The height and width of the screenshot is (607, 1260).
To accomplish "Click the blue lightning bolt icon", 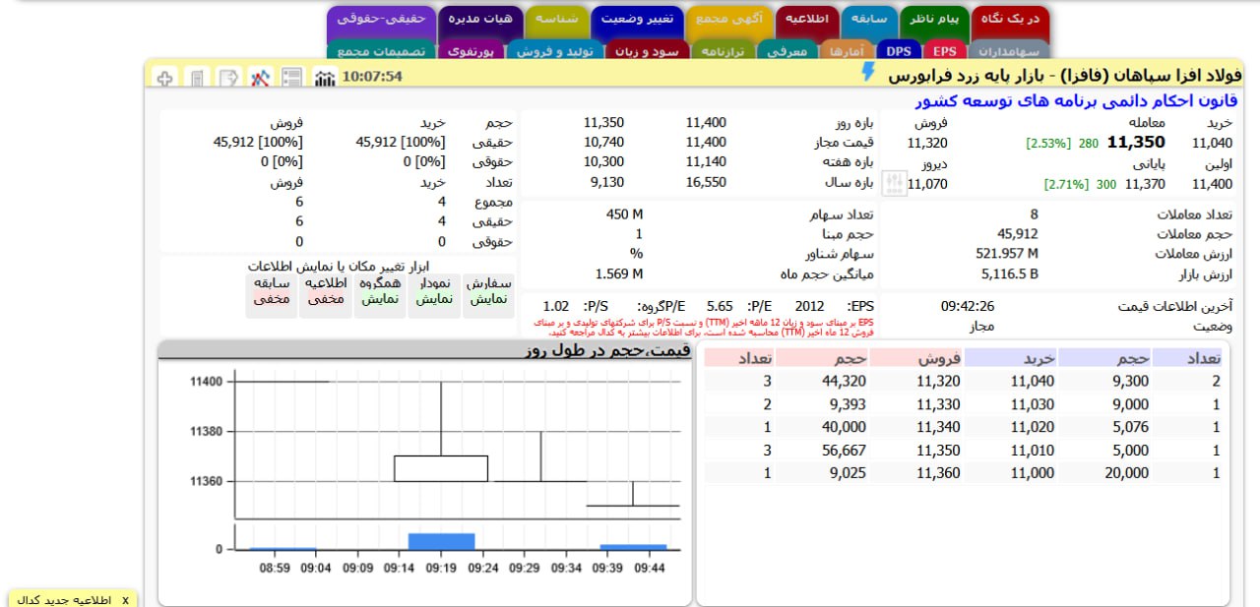I will [x=867, y=72].
